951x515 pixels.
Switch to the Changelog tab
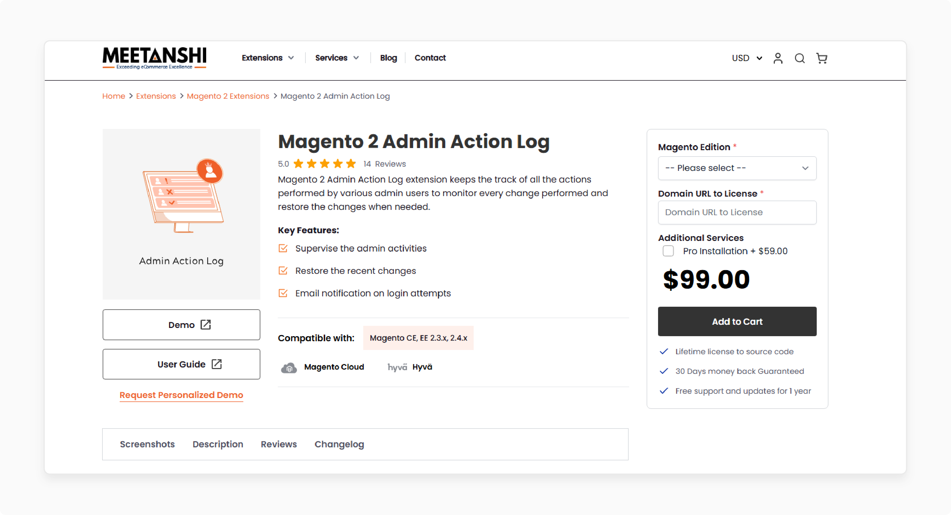(x=339, y=444)
